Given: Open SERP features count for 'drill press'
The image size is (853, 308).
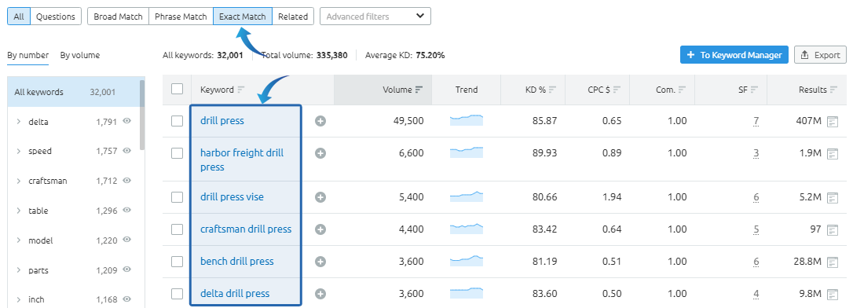Looking at the screenshot, I should tap(756, 121).
